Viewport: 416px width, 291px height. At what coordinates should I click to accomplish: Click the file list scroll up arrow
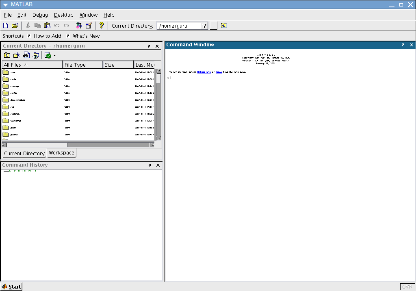pos(159,71)
